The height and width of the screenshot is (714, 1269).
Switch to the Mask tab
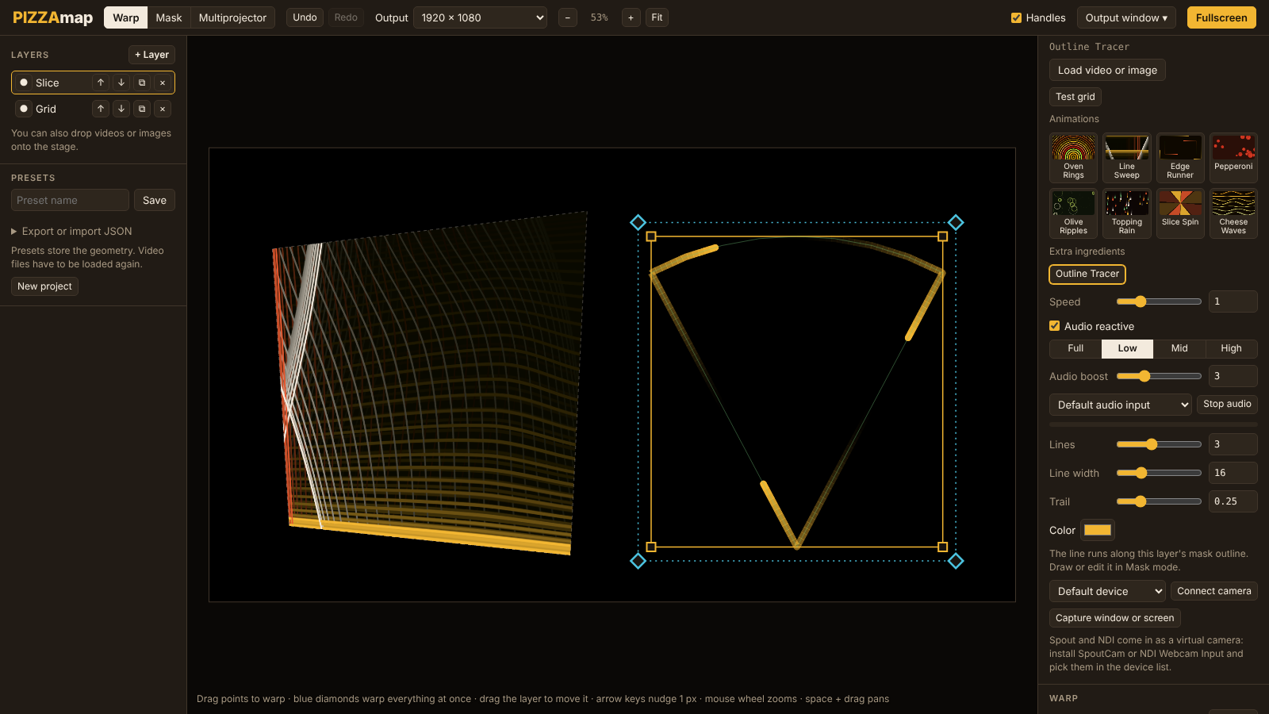point(169,17)
